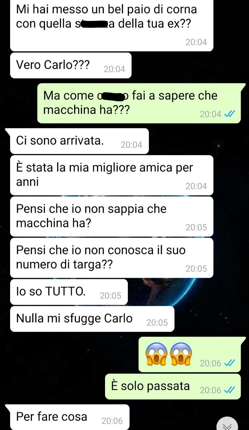Select 'Pensi che io non sappia' message
The image size is (249, 430).
point(112,216)
